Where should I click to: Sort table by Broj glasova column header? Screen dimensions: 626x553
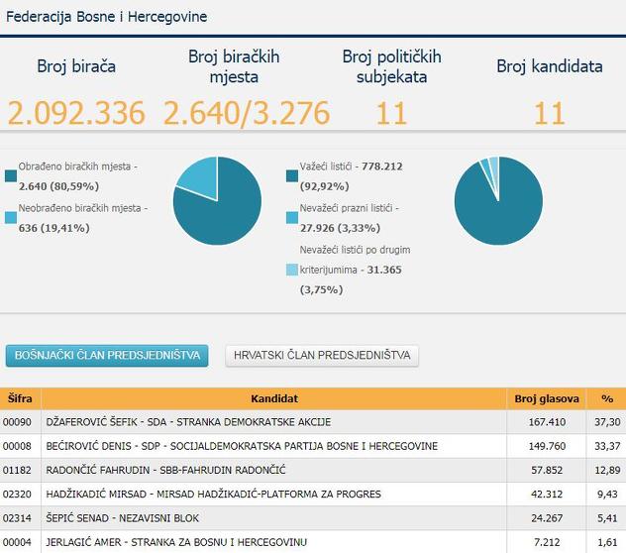click(x=546, y=398)
